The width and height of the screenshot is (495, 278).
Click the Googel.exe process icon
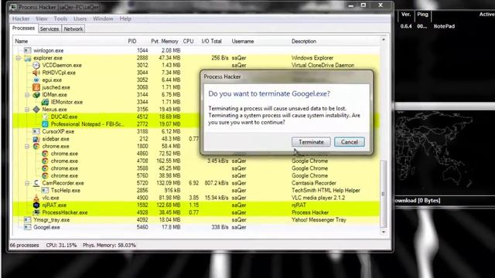click(x=28, y=227)
